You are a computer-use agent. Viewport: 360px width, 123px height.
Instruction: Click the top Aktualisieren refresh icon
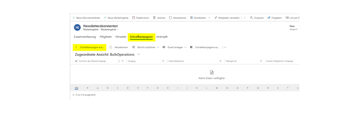[170, 18]
